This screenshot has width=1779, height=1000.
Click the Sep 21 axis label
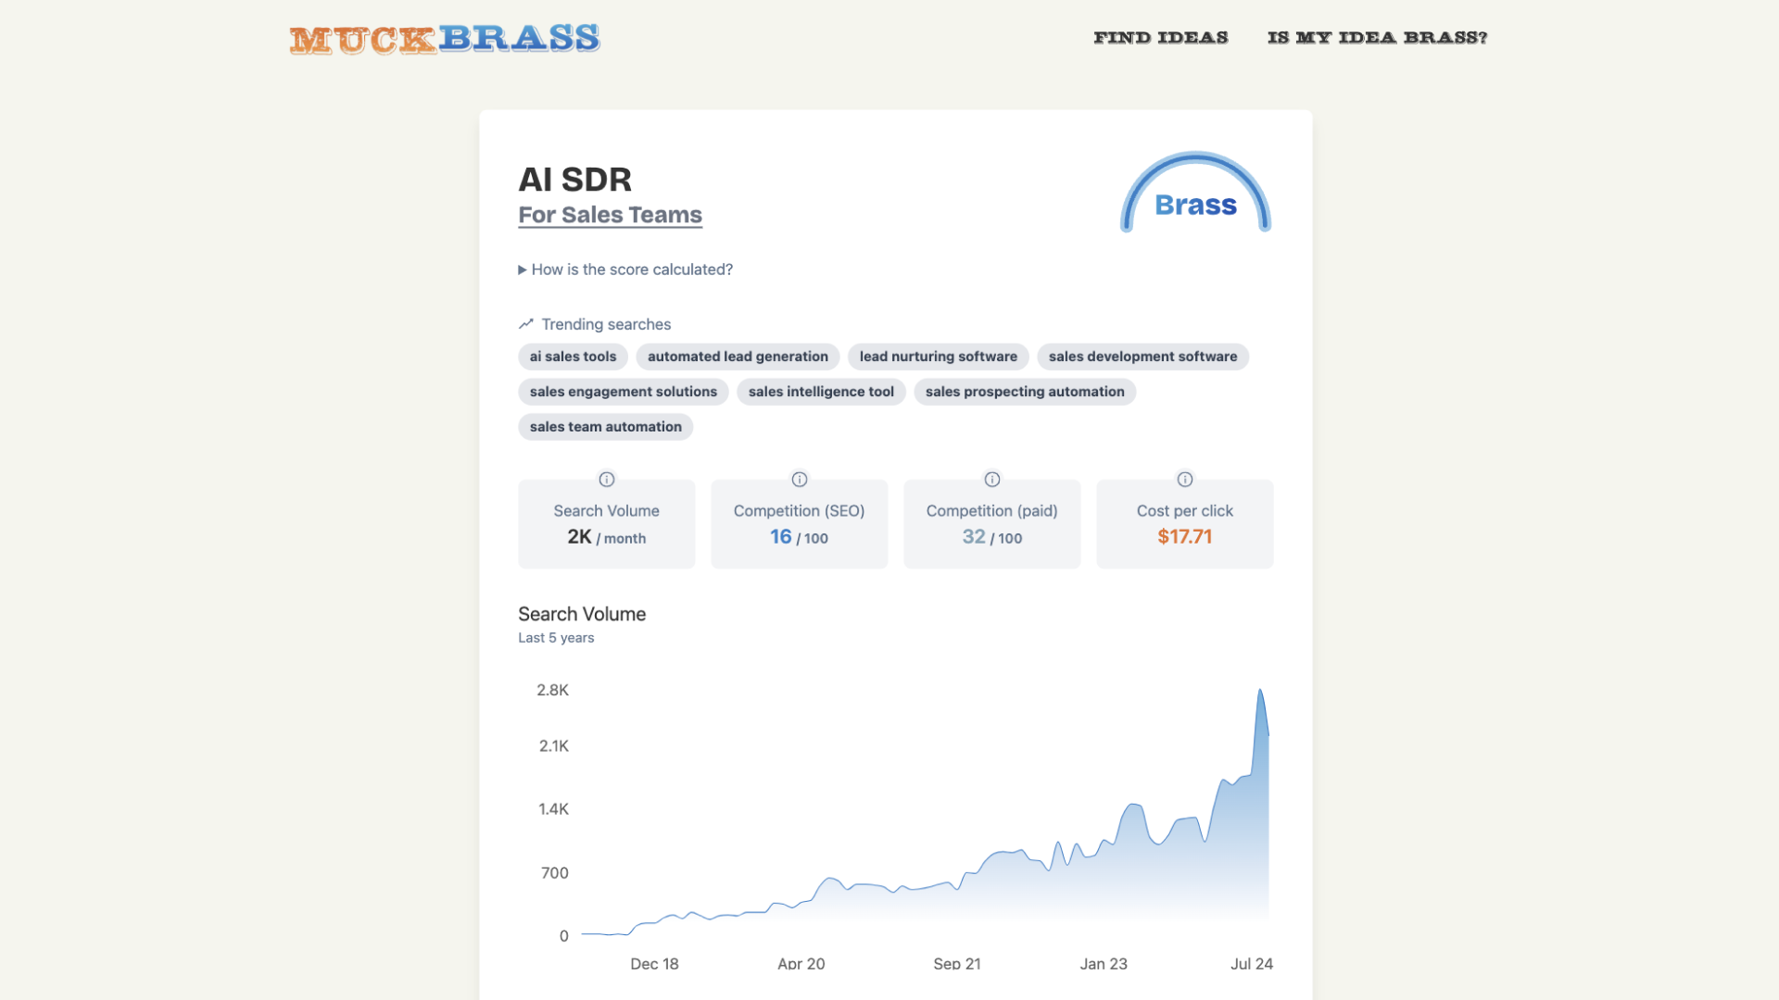point(957,964)
